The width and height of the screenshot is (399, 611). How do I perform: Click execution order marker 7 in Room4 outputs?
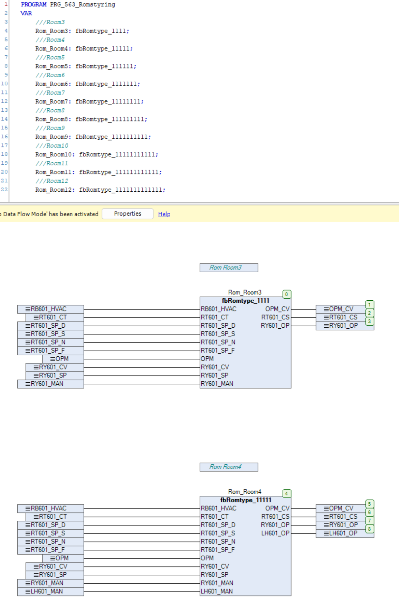pyautogui.click(x=370, y=520)
